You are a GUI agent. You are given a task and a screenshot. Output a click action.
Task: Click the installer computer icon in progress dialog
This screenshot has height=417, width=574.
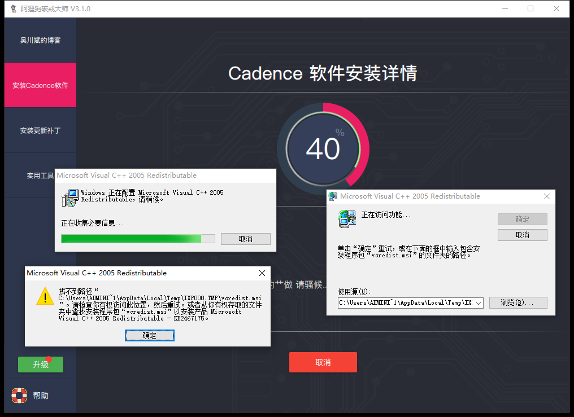pos(70,197)
